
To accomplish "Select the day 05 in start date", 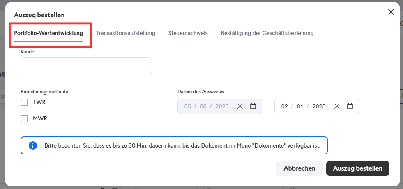I will point(188,106).
